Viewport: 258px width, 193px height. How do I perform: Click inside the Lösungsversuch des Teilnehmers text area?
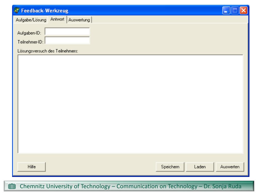click(130, 104)
